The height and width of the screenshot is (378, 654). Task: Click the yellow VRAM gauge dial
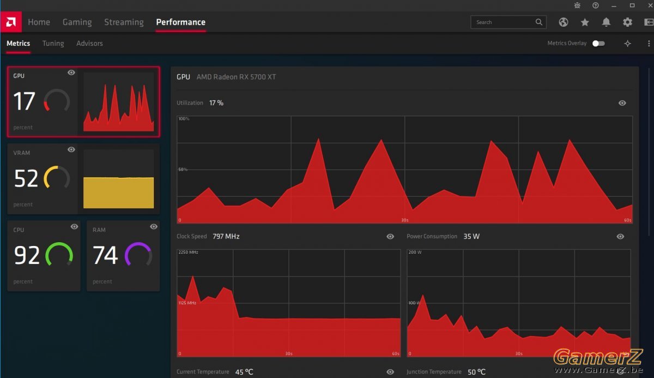click(x=57, y=178)
